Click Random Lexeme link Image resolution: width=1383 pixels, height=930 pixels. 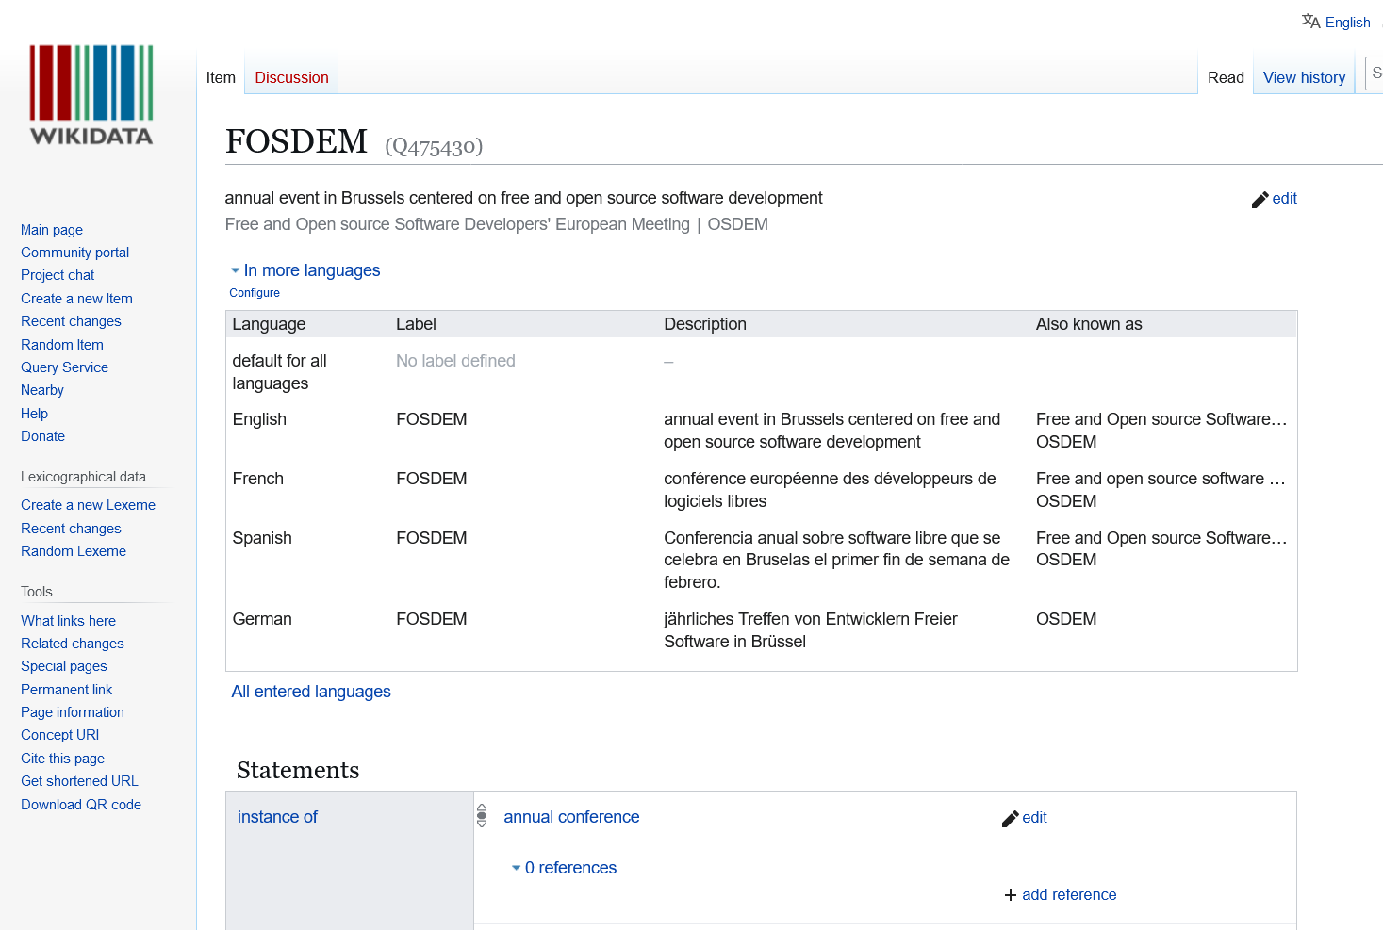74,551
